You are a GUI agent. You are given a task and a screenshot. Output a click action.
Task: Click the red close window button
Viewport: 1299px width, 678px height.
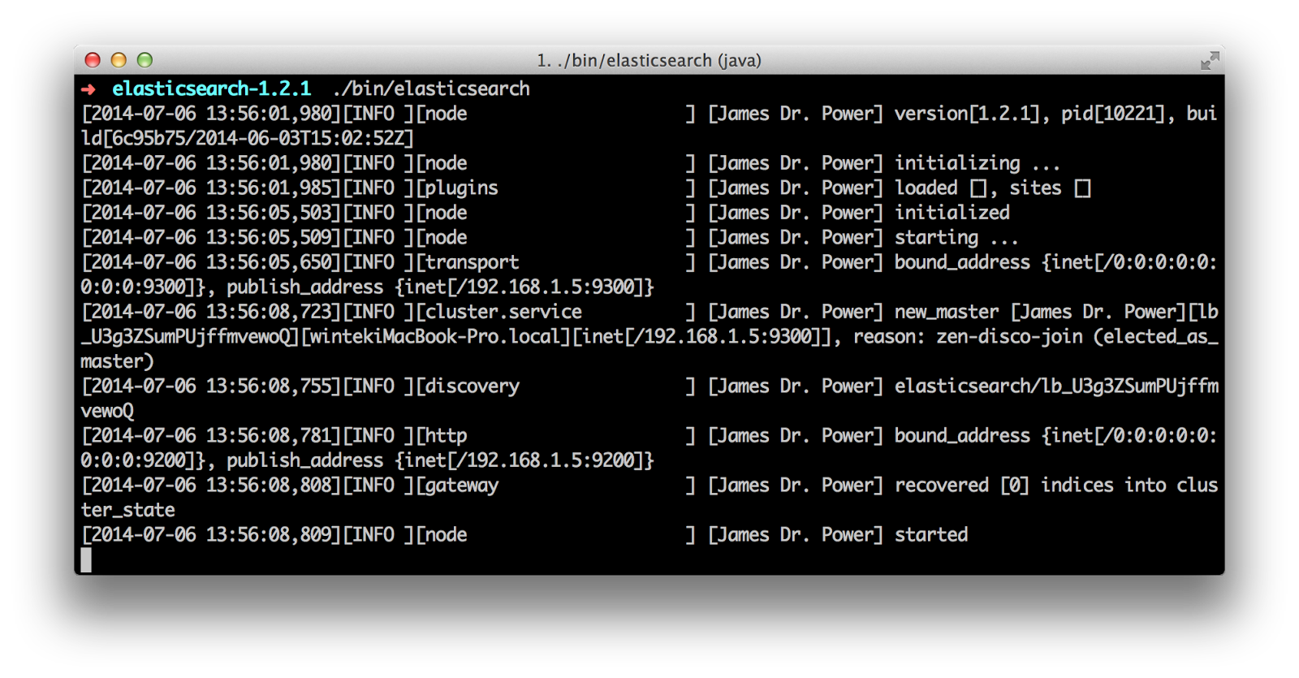click(x=93, y=60)
